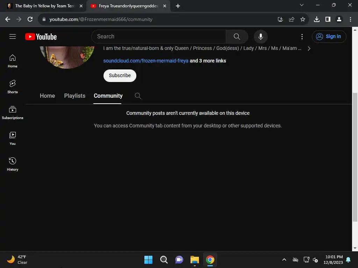This screenshot has height=268, width=358.
Task: Open the Windows Start menu
Action: 148,260
